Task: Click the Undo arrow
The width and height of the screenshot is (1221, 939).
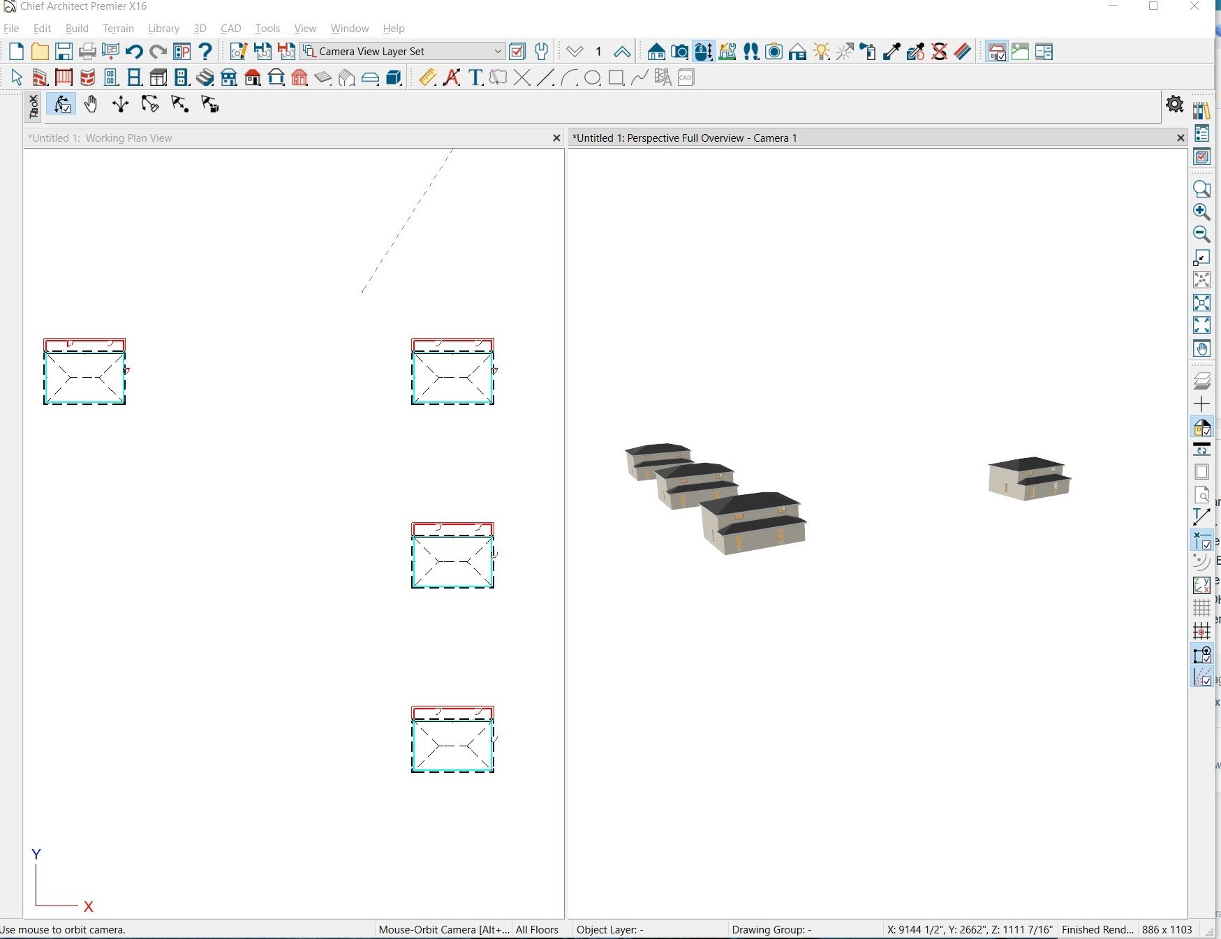Action: coord(134,52)
